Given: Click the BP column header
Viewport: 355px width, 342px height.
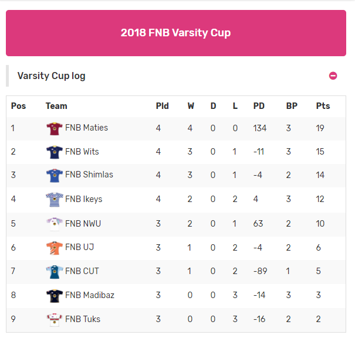Looking at the screenshot, I should tap(292, 106).
